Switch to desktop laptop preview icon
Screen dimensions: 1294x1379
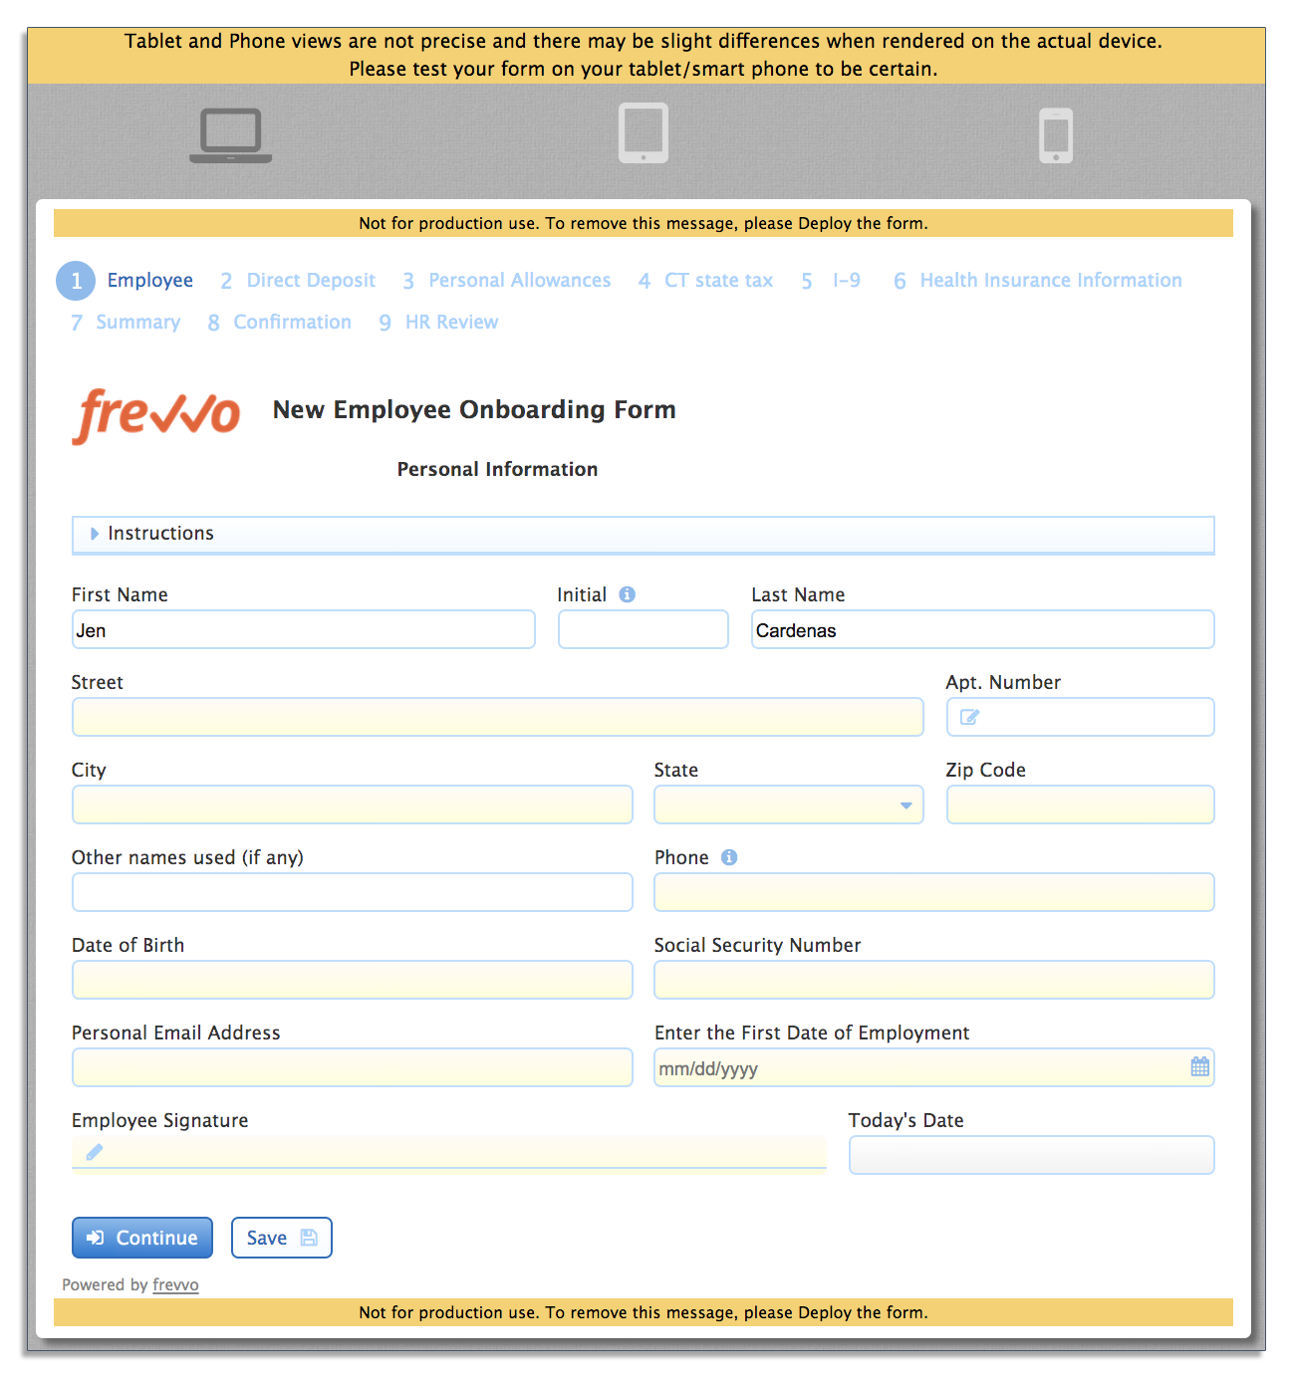tap(230, 135)
